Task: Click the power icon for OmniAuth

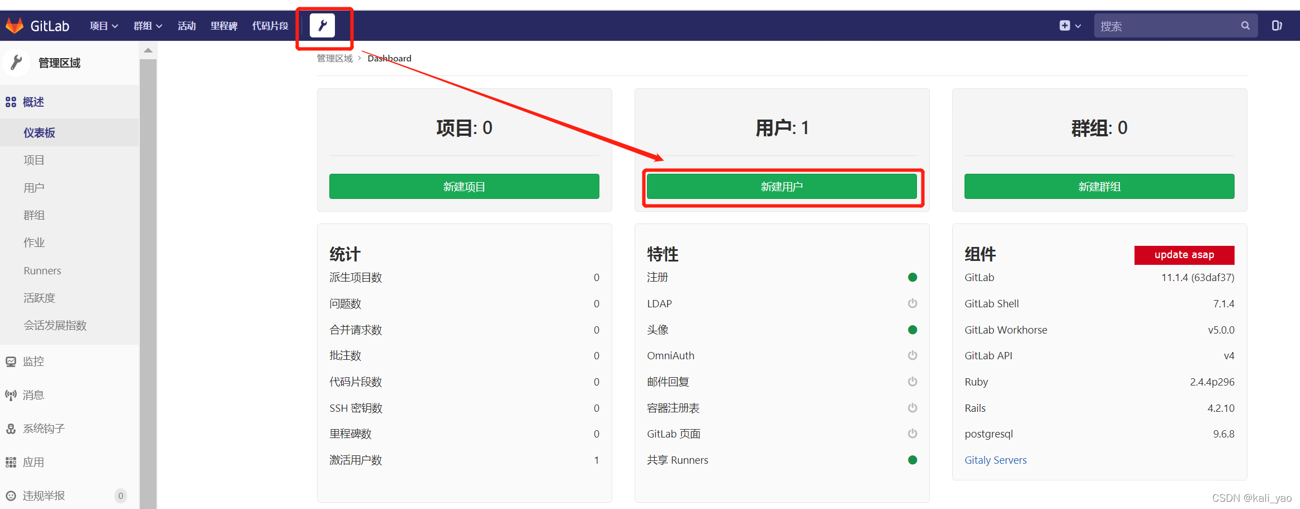Action: pos(913,355)
